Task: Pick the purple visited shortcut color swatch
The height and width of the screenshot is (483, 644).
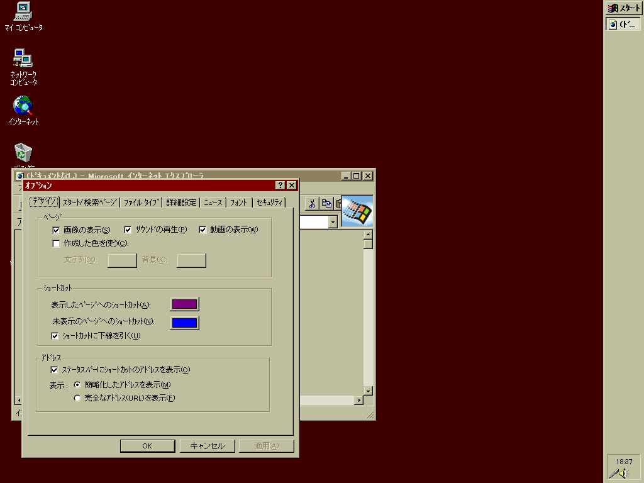Action: pyautogui.click(x=184, y=304)
